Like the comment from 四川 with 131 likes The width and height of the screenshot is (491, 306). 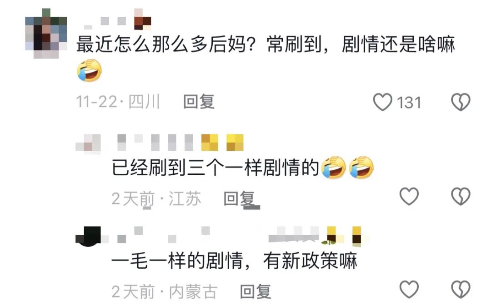point(382,102)
